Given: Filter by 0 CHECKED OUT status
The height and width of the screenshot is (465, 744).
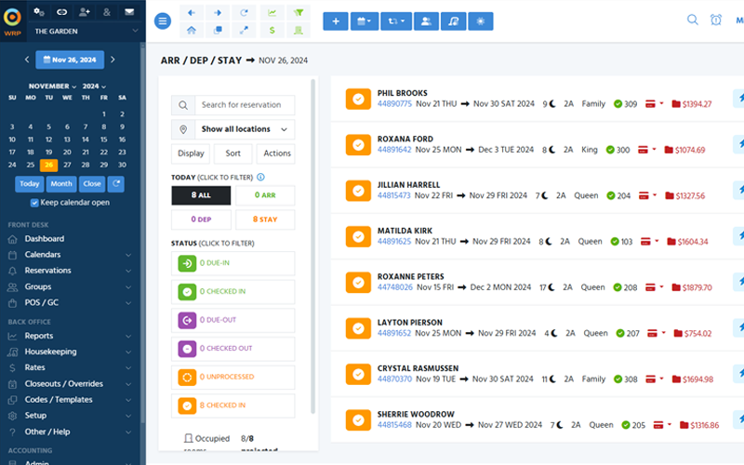Looking at the screenshot, I should tap(233, 349).
